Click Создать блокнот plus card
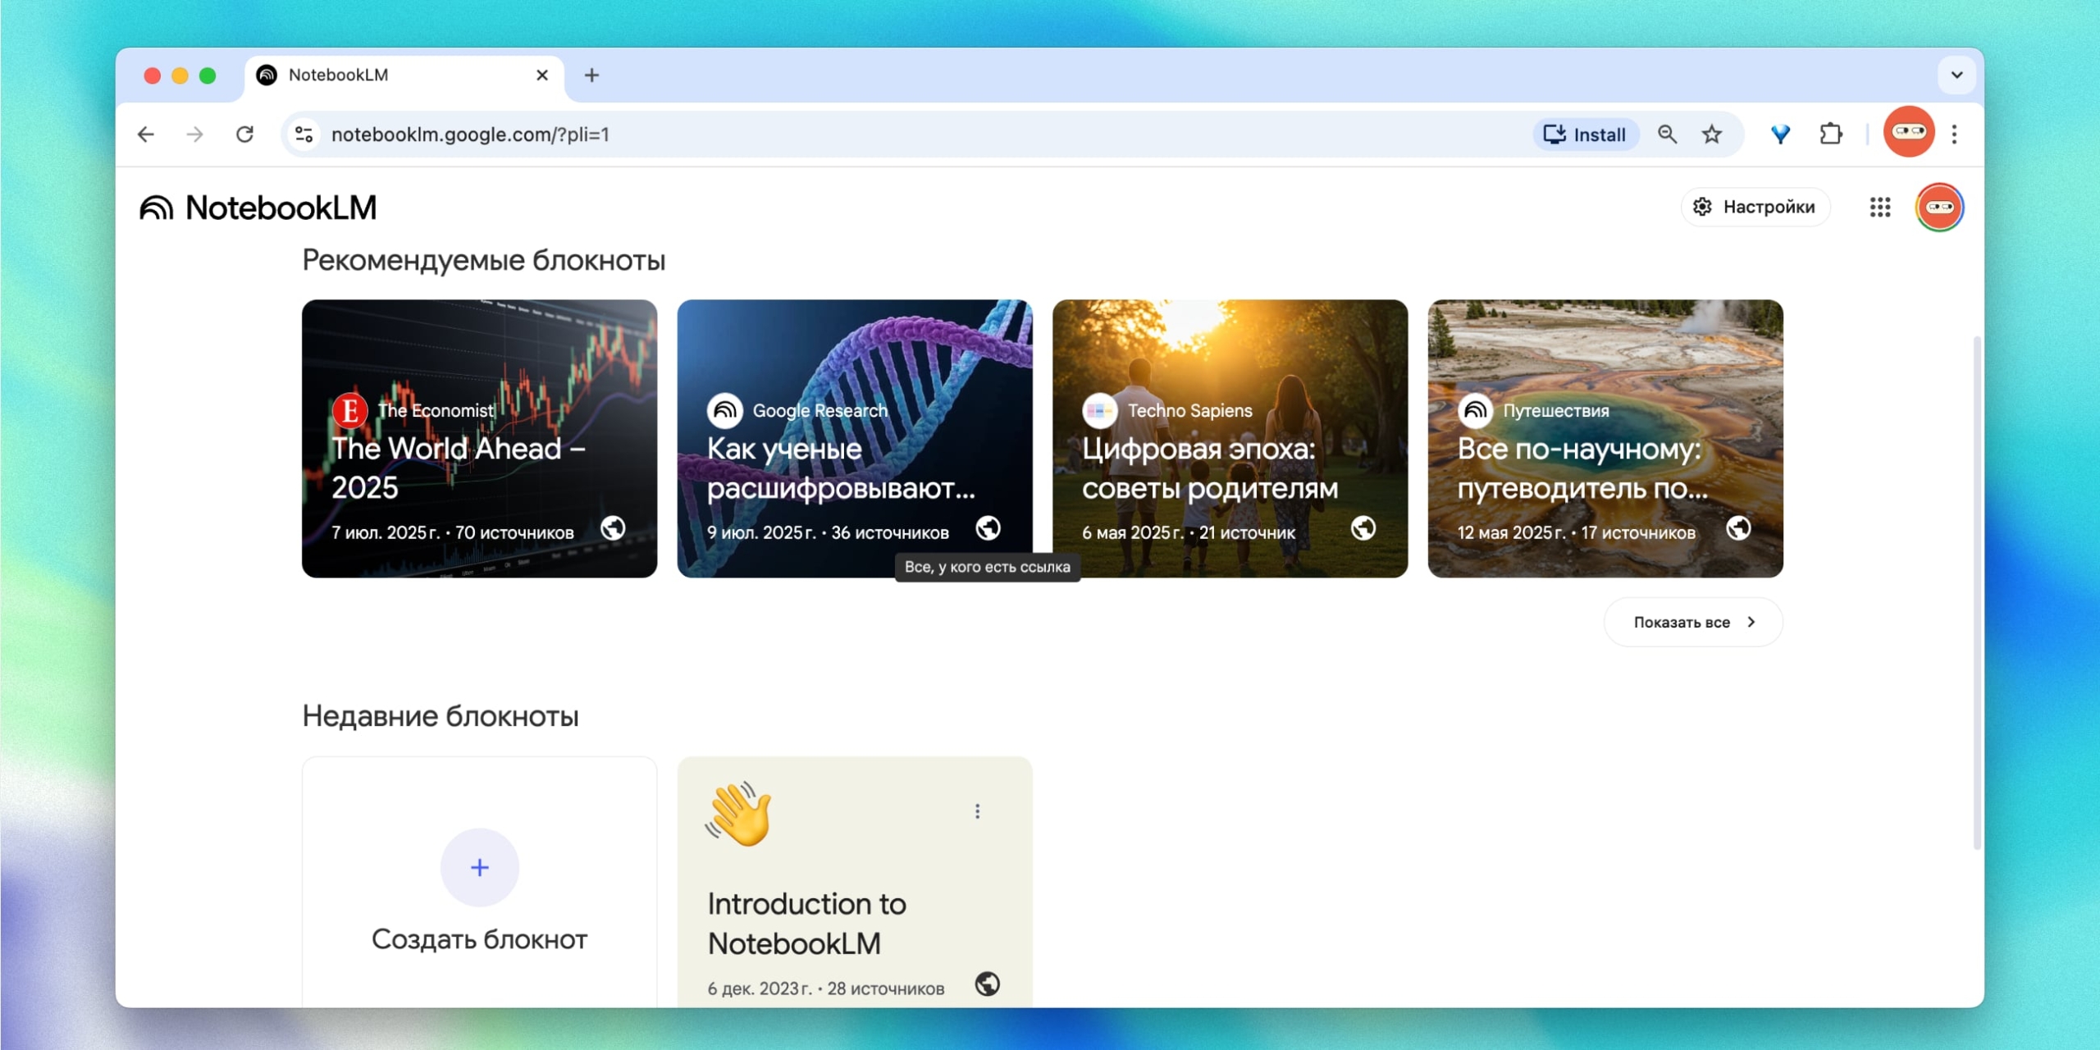 (479, 886)
